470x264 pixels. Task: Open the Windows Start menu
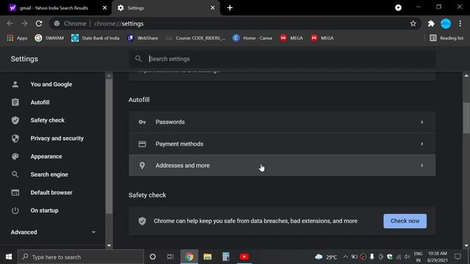point(9,257)
